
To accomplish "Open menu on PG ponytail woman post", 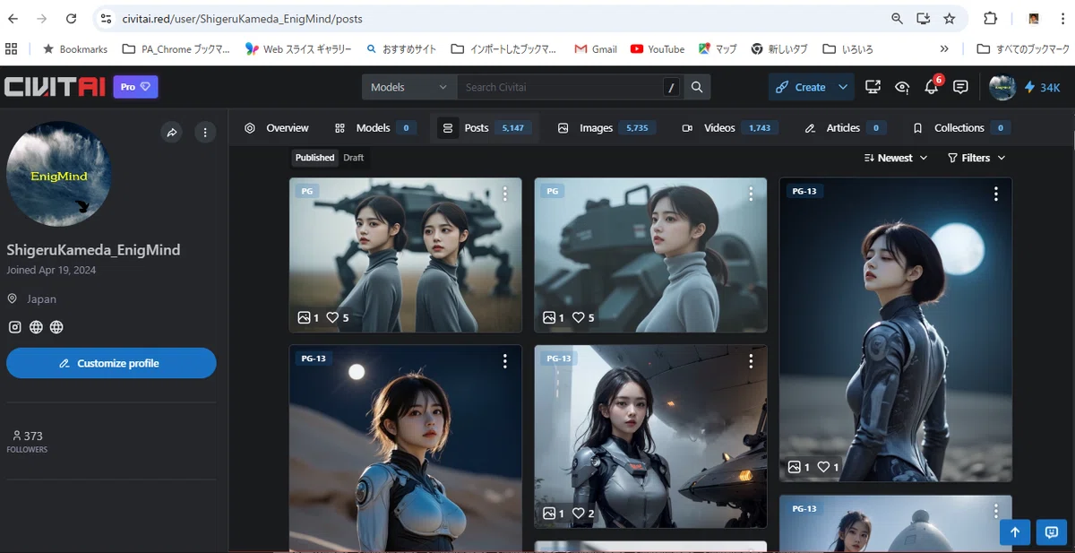I will coord(751,194).
